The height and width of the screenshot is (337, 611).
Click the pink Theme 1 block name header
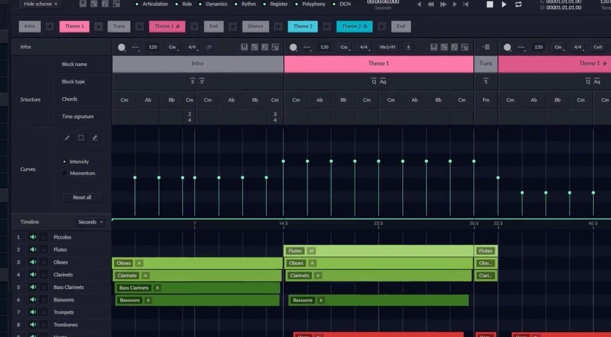(379, 64)
